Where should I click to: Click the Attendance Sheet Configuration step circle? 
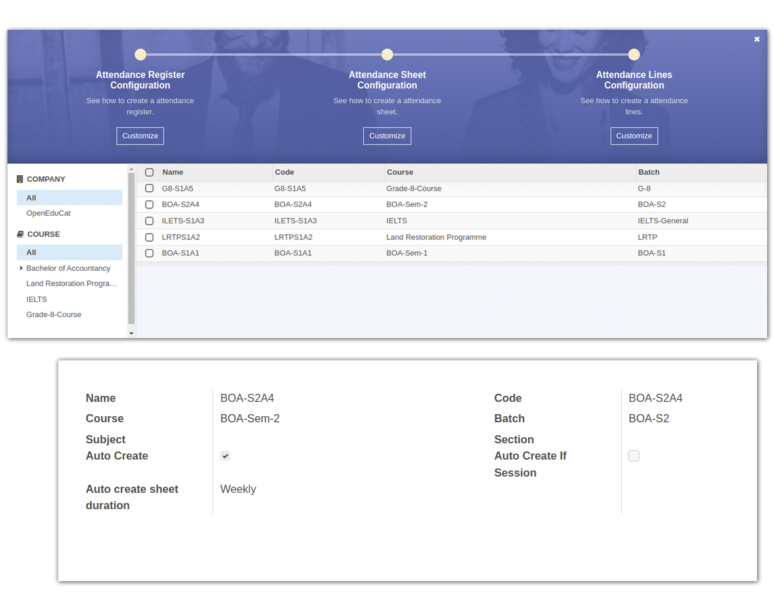coord(387,54)
